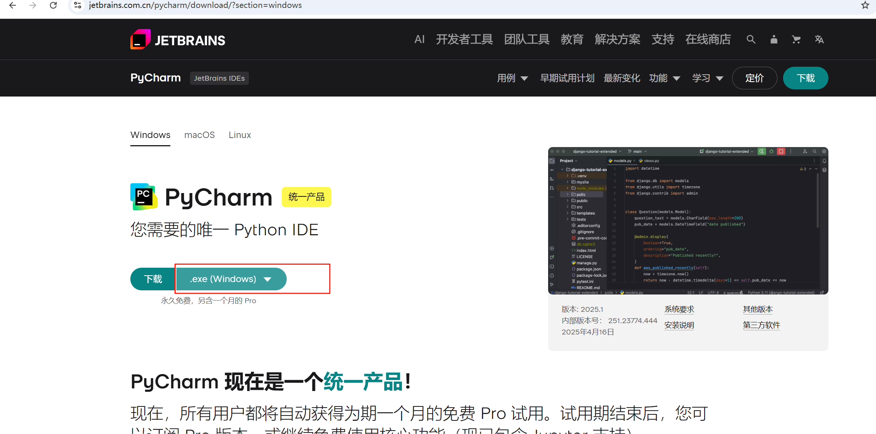The image size is (876, 434).
Task: Click the PyCharm IDE screenshot thumbnail
Action: pos(688,221)
